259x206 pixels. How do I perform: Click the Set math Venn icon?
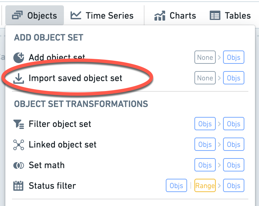[19, 165]
